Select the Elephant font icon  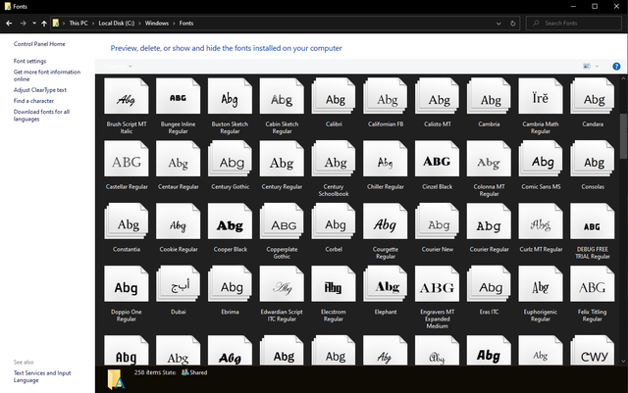[386, 284]
